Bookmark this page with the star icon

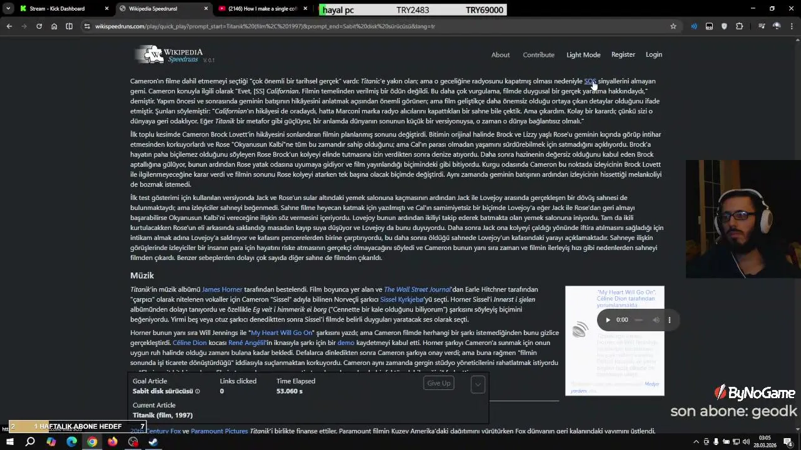673,26
